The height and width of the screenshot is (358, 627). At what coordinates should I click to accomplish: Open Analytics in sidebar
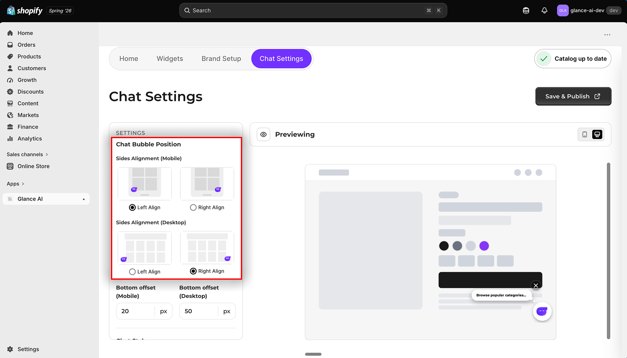46,139
